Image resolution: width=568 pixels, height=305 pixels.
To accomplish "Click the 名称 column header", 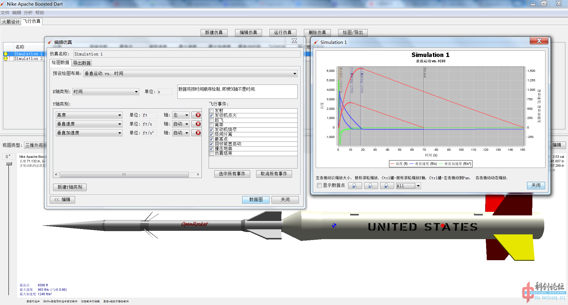I will pyautogui.click(x=20, y=47).
